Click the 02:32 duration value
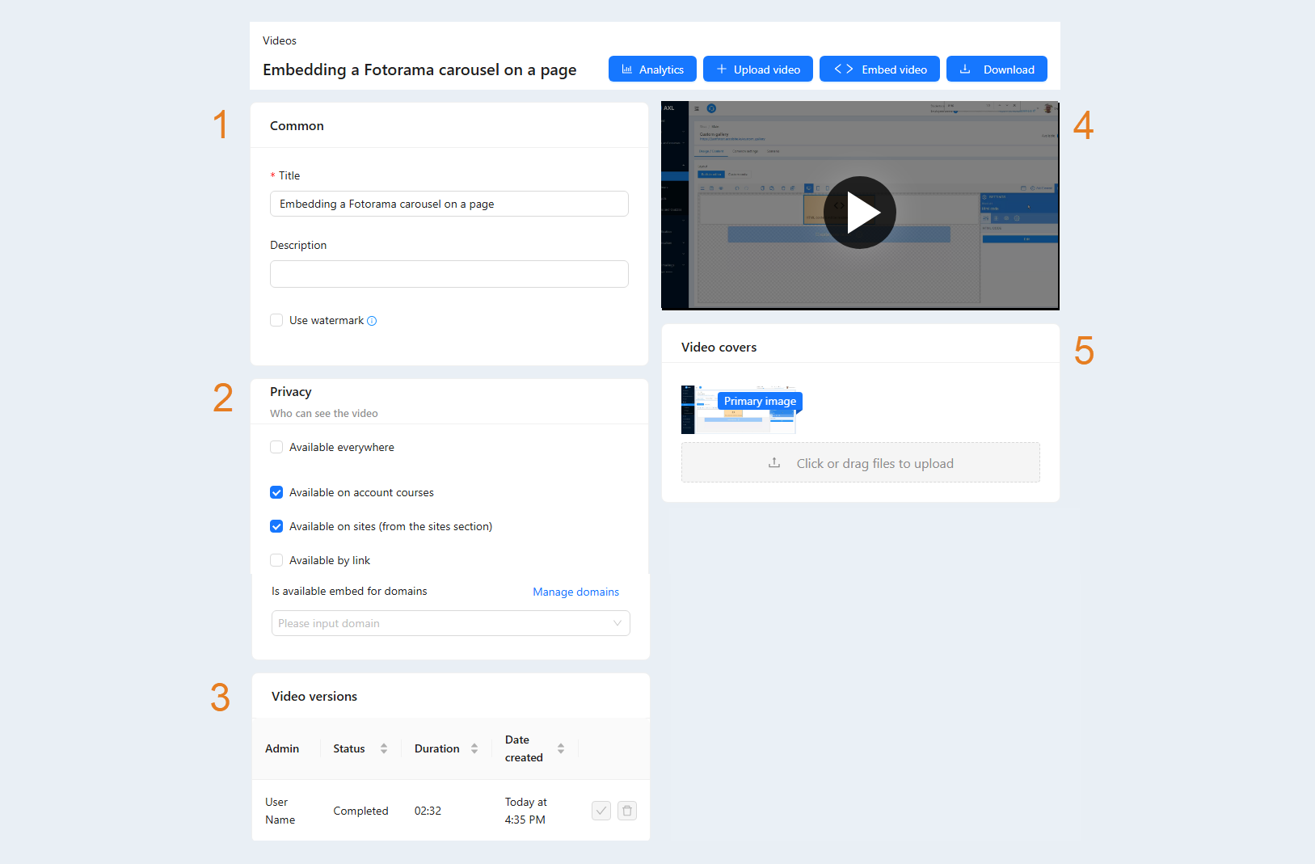The height and width of the screenshot is (864, 1315). tap(428, 811)
